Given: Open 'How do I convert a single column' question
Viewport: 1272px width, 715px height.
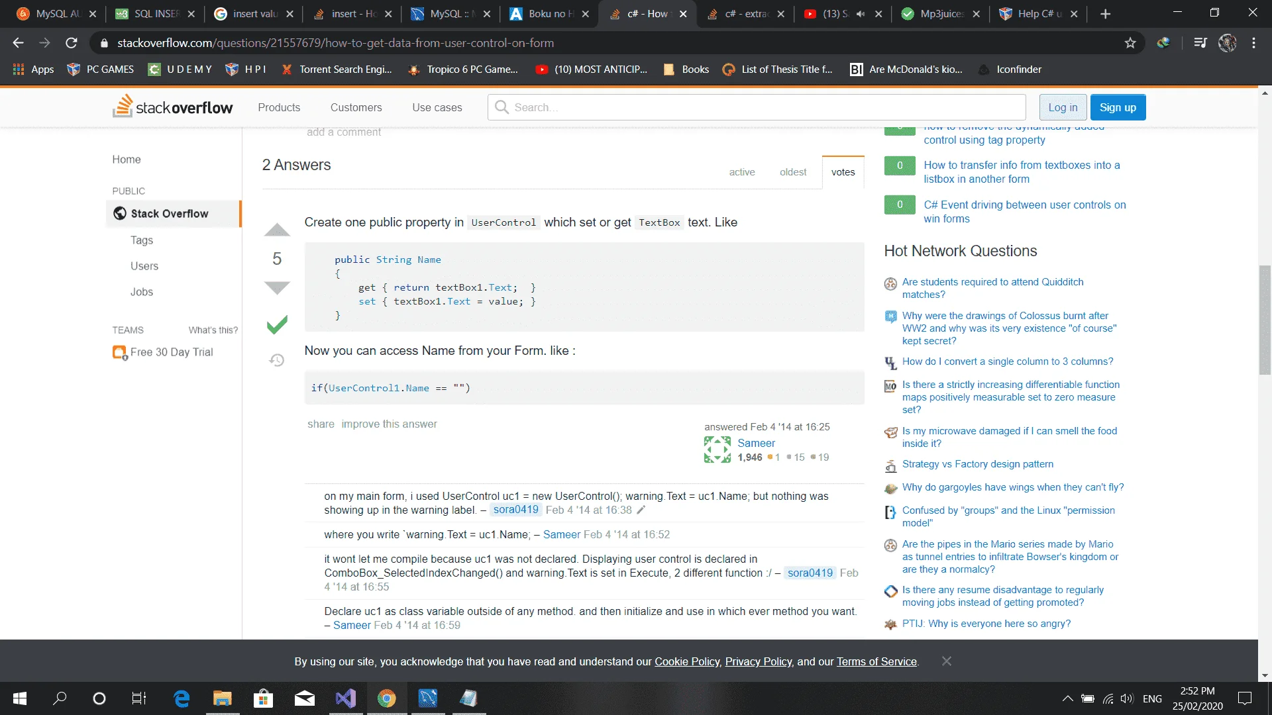Looking at the screenshot, I should point(1008,362).
